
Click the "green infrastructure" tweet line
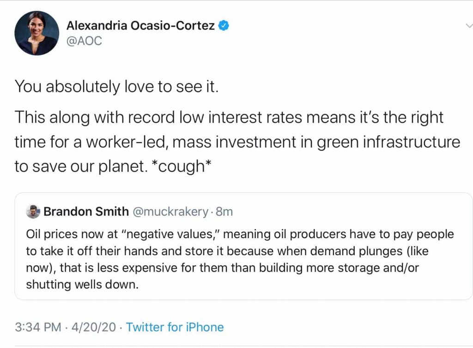pyautogui.click(x=237, y=142)
